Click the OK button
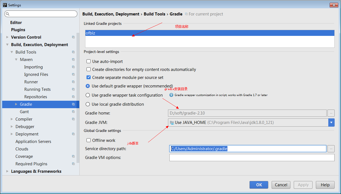341x194 pixels. 259,185
